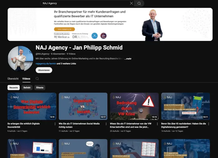Select the Neueste sort filter
This screenshot has height=158, width=218.
tap(14, 88)
